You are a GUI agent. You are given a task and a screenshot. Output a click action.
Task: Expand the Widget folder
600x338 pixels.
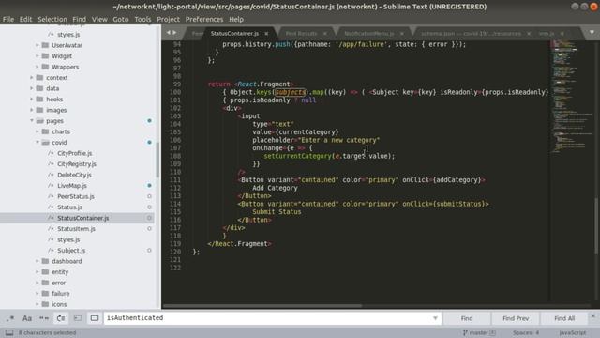click(x=37, y=56)
